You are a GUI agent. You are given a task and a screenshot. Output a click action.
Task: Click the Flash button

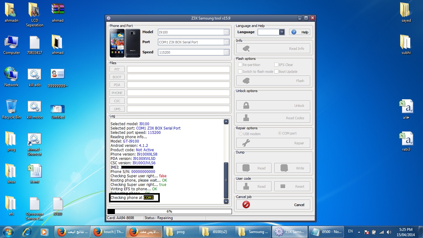coord(273,81)
